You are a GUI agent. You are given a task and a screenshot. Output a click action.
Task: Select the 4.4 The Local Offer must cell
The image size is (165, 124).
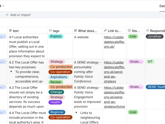28,117
